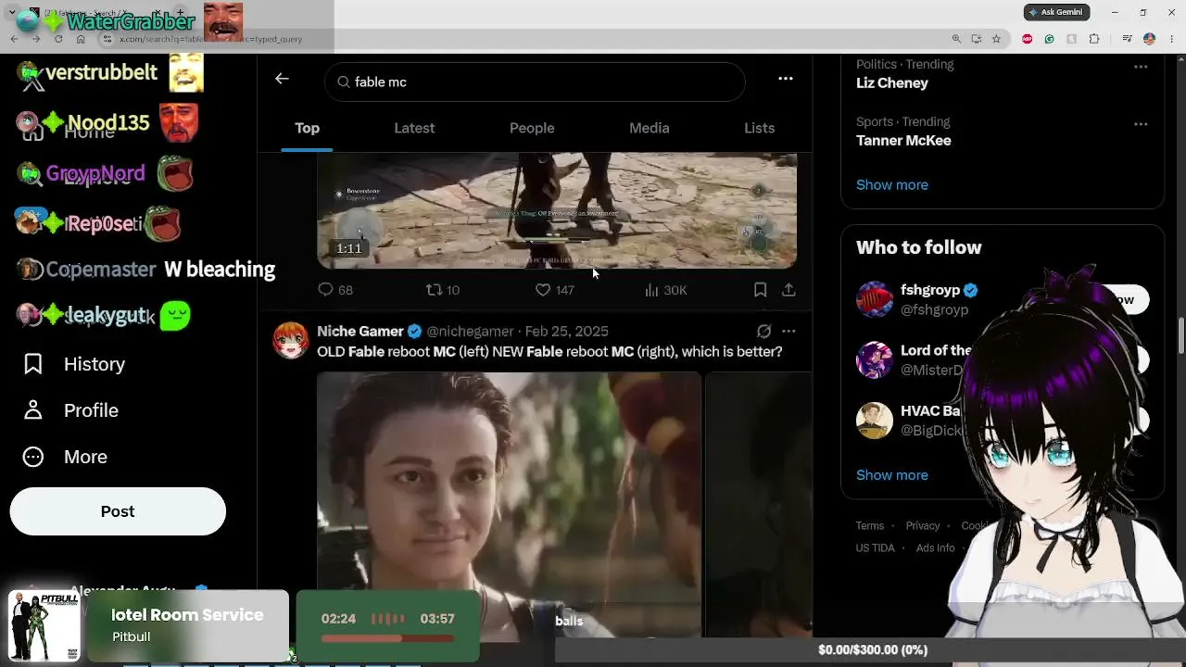This screenshot has width=1186, height=667.
Task: View site information icon in the address bar
Action: point(107,39)
